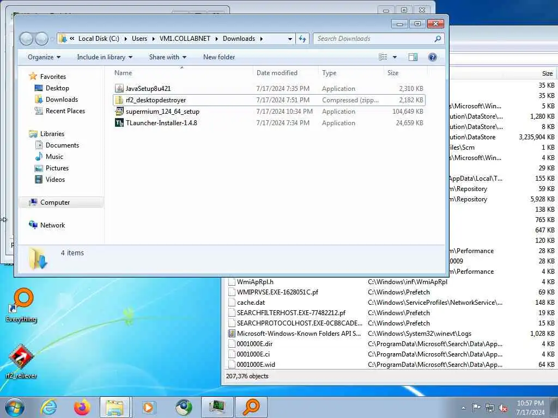
Task: Open the rf2_reliever desktop shortcut
Action: pos(21,361)
